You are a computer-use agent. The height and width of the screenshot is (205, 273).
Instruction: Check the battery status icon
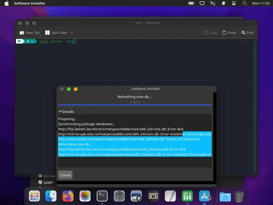point(191,3)
